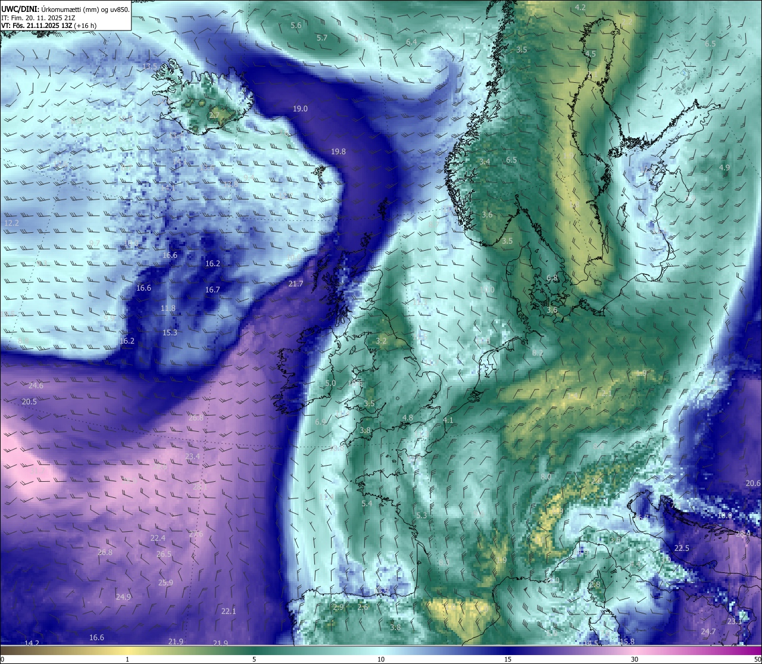
Task: Click the 4.1 value label
Action: (448, 420)
